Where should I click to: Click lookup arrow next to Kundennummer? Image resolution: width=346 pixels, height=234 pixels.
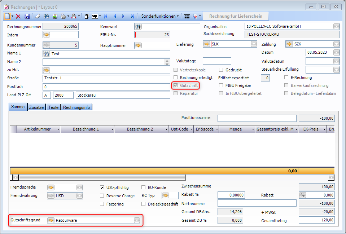click(47, 45)
